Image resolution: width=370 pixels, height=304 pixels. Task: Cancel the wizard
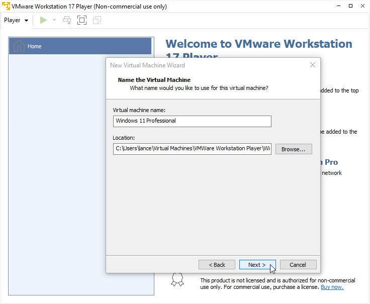coord(298,265)
